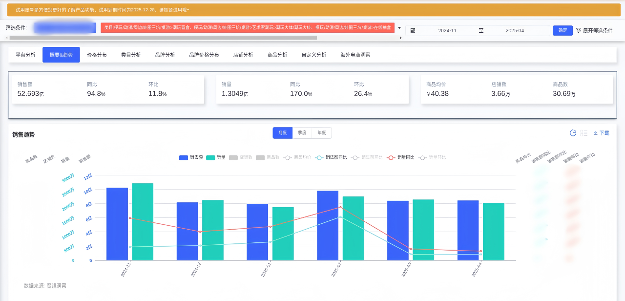Screen dimensions: 625x301
Task: Click the filter funnel icon beside 展开筛选条件
Action: 579,30
